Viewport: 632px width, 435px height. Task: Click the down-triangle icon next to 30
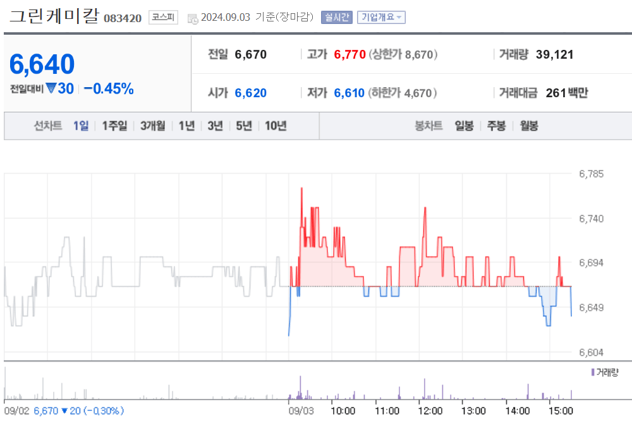pos(51,88)
